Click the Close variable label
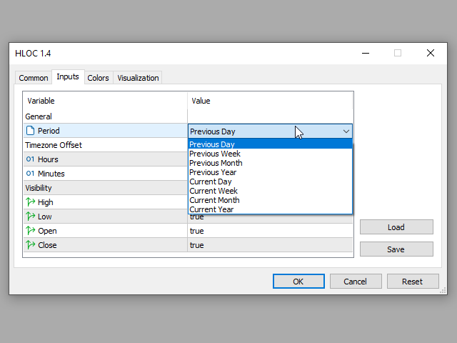Image resolution: width=457 pixels, height=343 pixels. (47, 245)
